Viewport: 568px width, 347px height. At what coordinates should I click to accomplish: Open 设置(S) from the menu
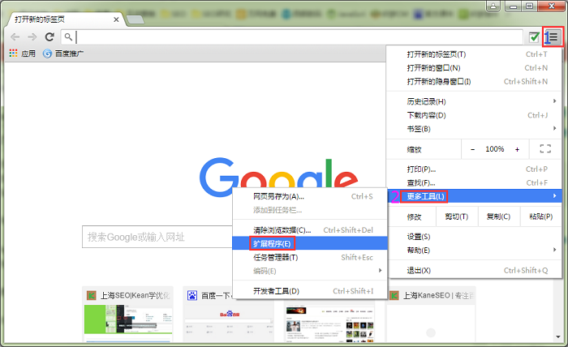click(x=474, y=237)
